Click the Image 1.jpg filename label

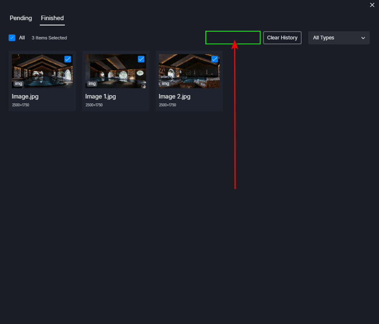pyautogui.click(x=100, y=96)
